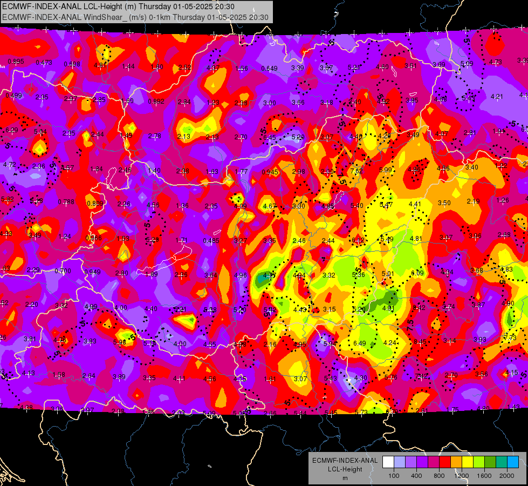528x486 pixels.
Task: Click the wind shear value "4.67"
Action: click(x=269, y=206)
